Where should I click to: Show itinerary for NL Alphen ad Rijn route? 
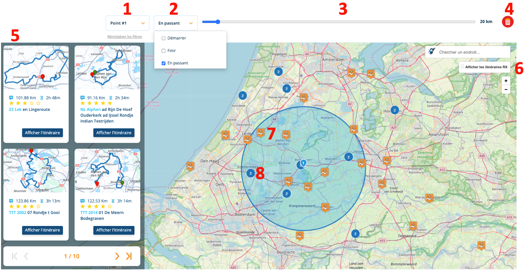coord(114,133)
